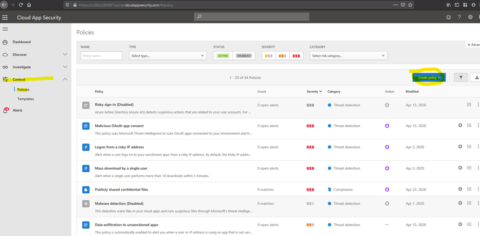Open more options for Mass download row

click(x=478, y=168)
